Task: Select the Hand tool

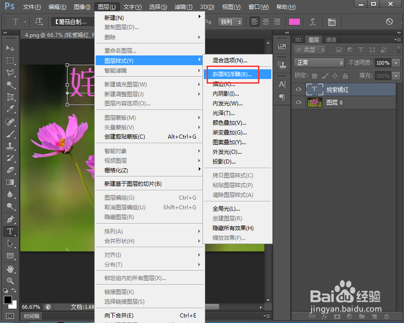Action: [x=10, y=268]
